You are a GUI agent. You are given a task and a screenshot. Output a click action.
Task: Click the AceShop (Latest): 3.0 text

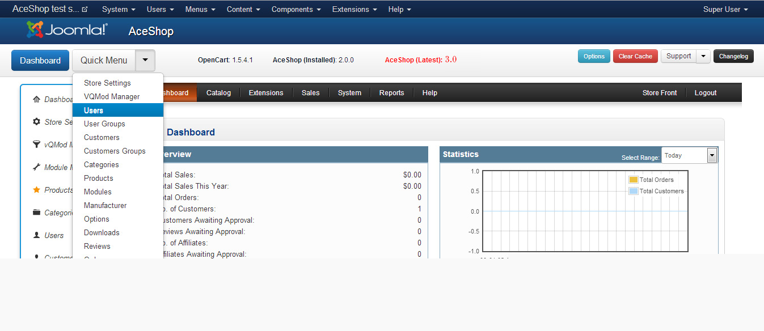(x=421, y=60)
